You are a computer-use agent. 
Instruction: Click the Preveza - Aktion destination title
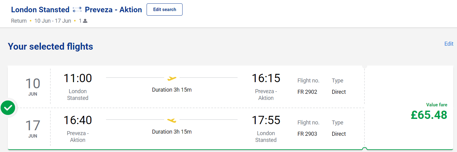click(x=113, y=10)
